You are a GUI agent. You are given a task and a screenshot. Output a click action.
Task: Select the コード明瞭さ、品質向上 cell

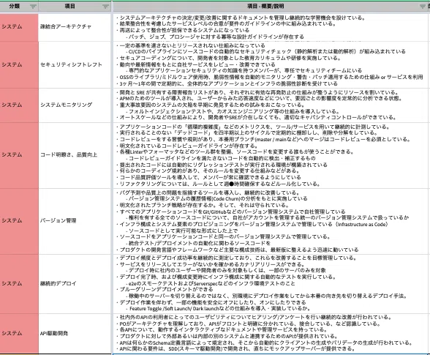click(75, 155)
